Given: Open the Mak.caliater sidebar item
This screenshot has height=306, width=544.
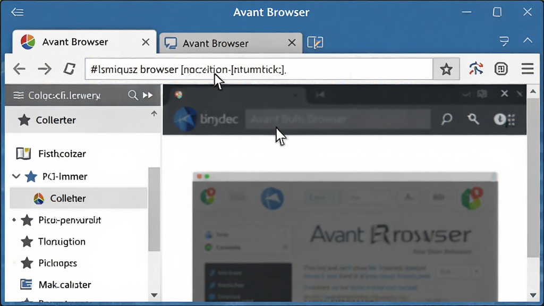Looking at the screenshot, I should (x=55, y=285).
